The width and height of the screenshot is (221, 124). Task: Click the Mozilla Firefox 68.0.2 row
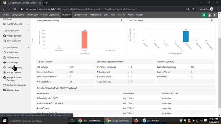coord(125,103)
